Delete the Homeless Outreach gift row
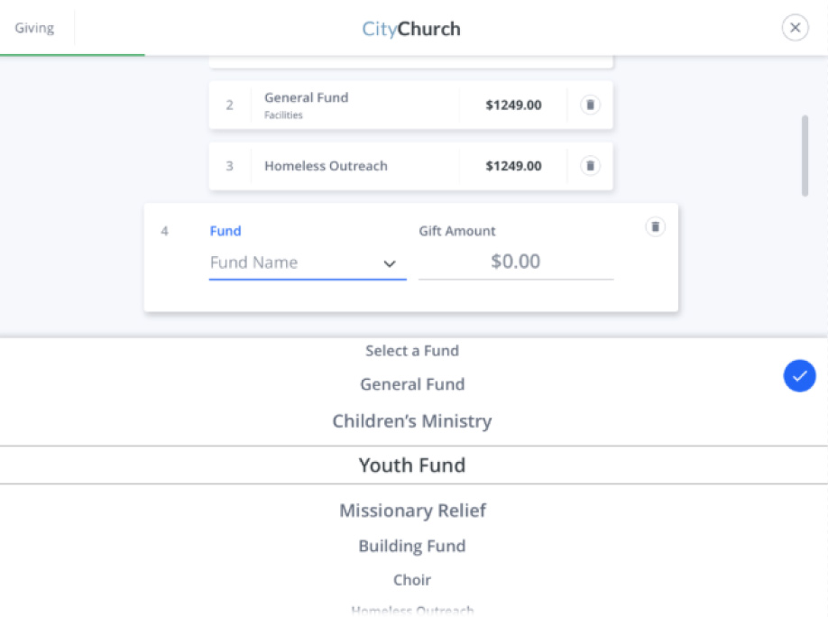Viewport: 828px width, 617px height. [590, 166]
